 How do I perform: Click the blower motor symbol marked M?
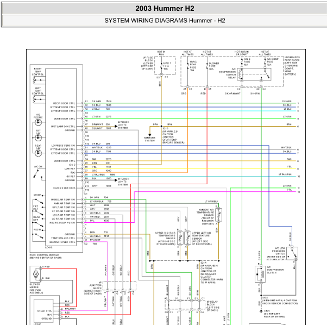36,274
